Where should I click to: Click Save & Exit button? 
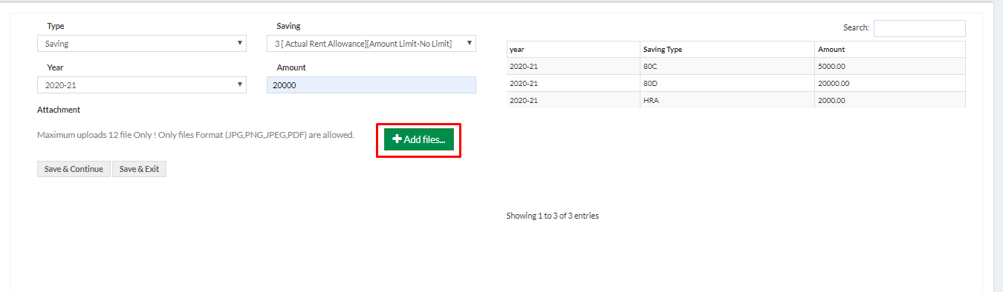pos(139,169)
